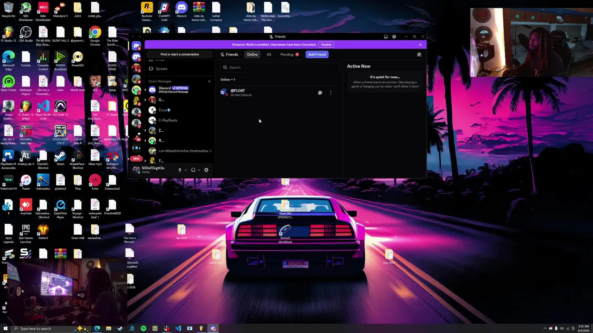Click the Discord home server icon
593x333 pixels.
tap(136, 46)
